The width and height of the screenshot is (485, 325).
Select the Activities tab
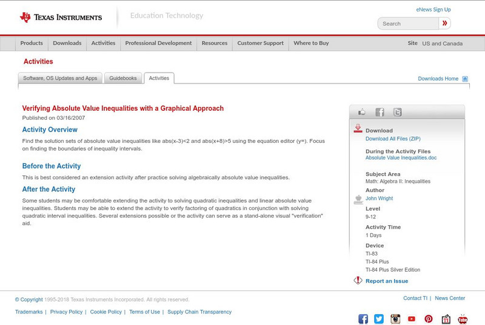point(159,78)
